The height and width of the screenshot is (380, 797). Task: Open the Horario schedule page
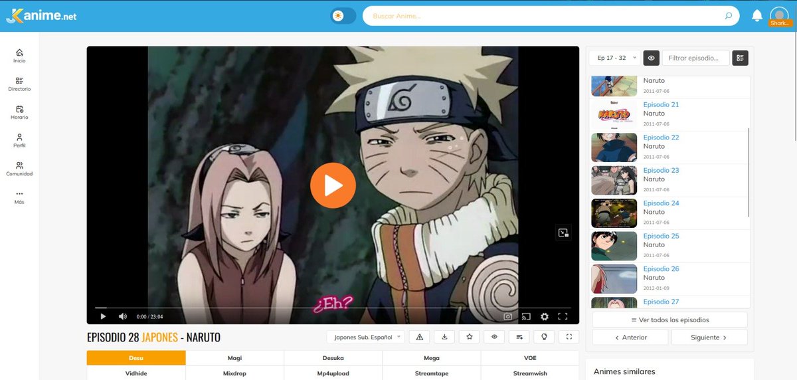tap(19, 112)
